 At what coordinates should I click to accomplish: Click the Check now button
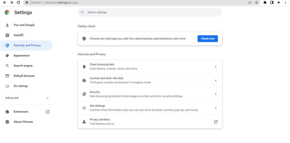(208, 39)
